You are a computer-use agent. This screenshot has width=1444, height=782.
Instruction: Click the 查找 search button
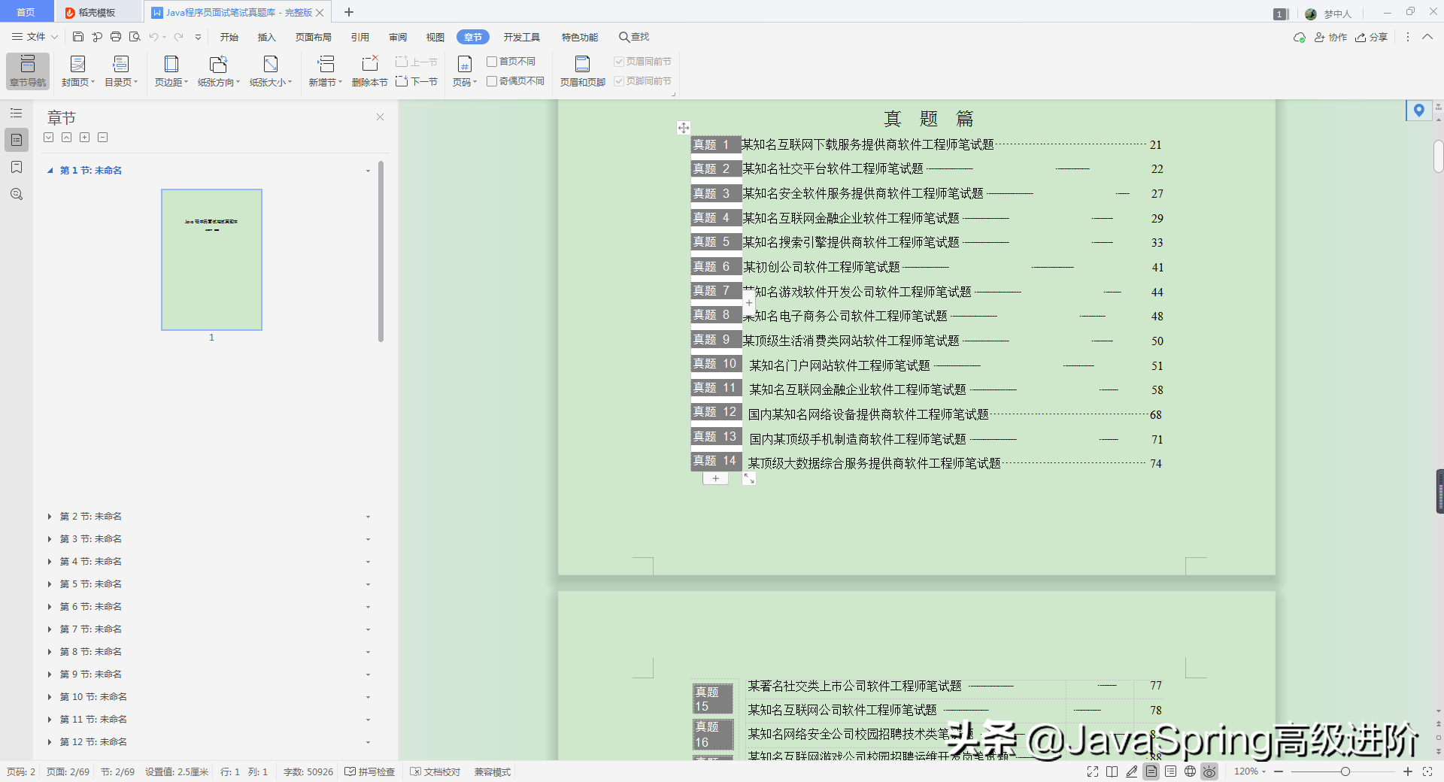click(x=634, y=37)
